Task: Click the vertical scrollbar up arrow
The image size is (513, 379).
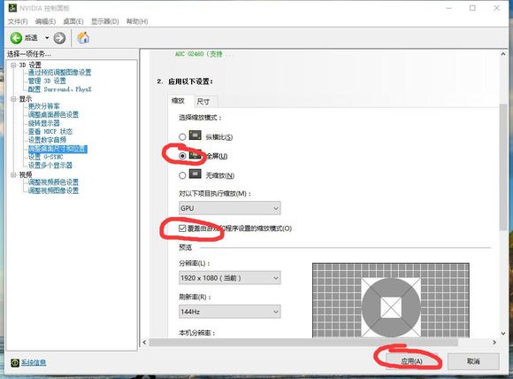Action: 503,54
